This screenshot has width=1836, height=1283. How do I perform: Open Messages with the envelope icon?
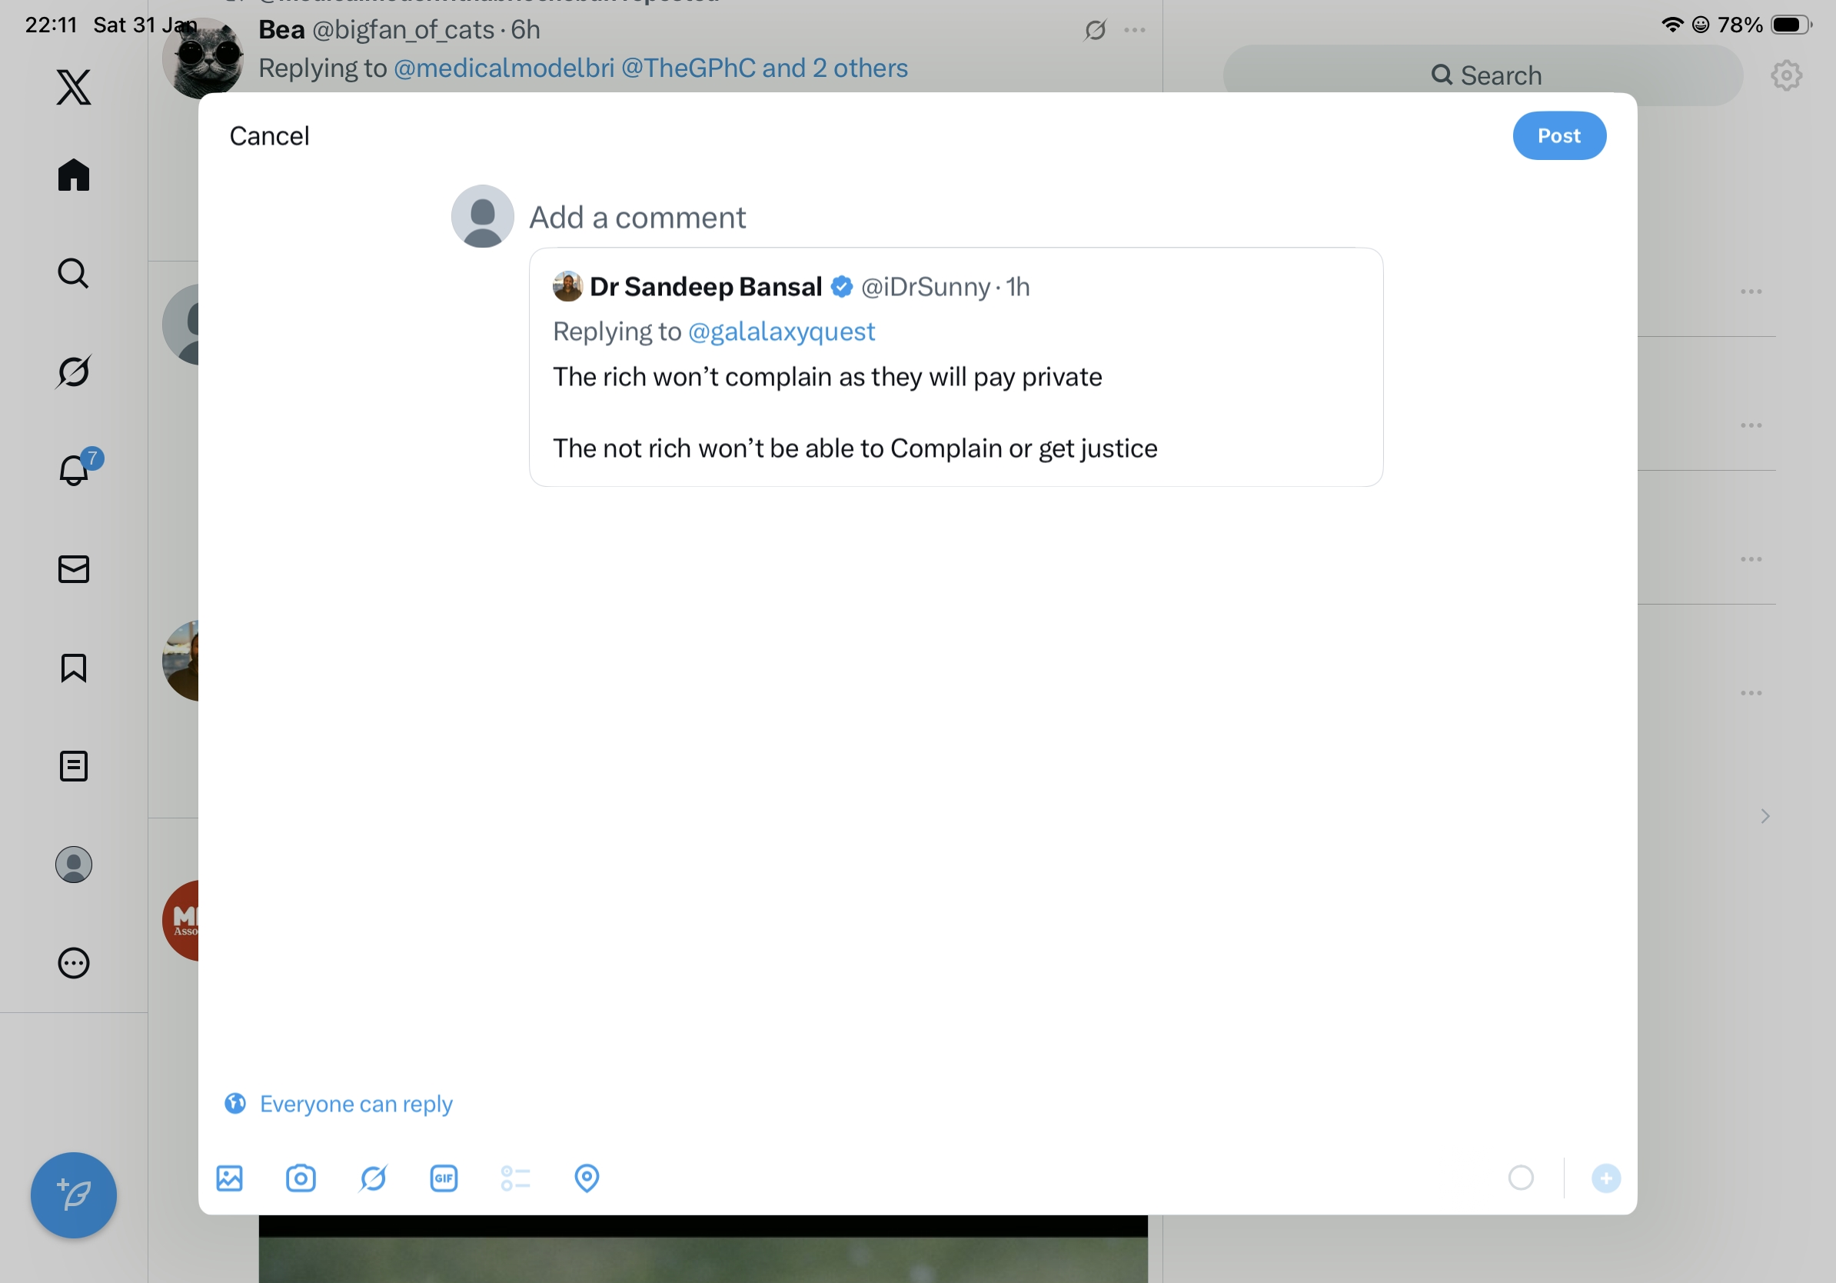coord(74,569)
